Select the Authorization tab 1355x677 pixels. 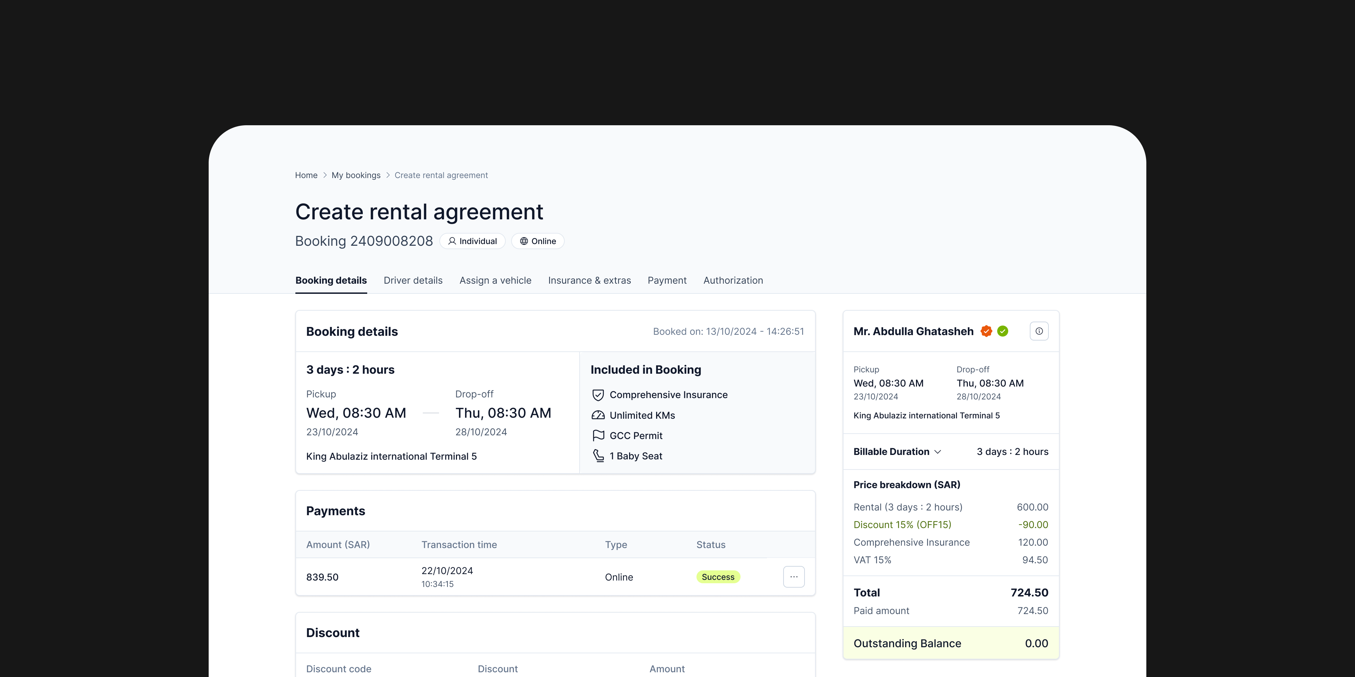click(x=733, y=280)
